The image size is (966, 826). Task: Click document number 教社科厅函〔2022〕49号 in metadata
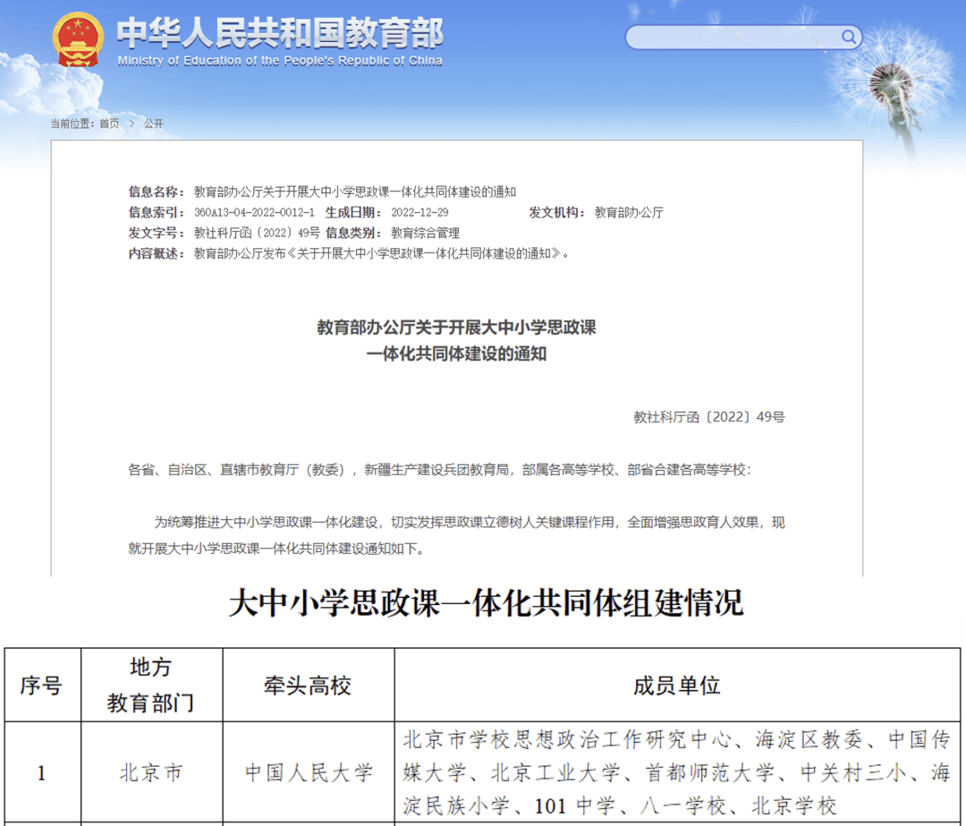pyautogui.click(x=257, y=233)
